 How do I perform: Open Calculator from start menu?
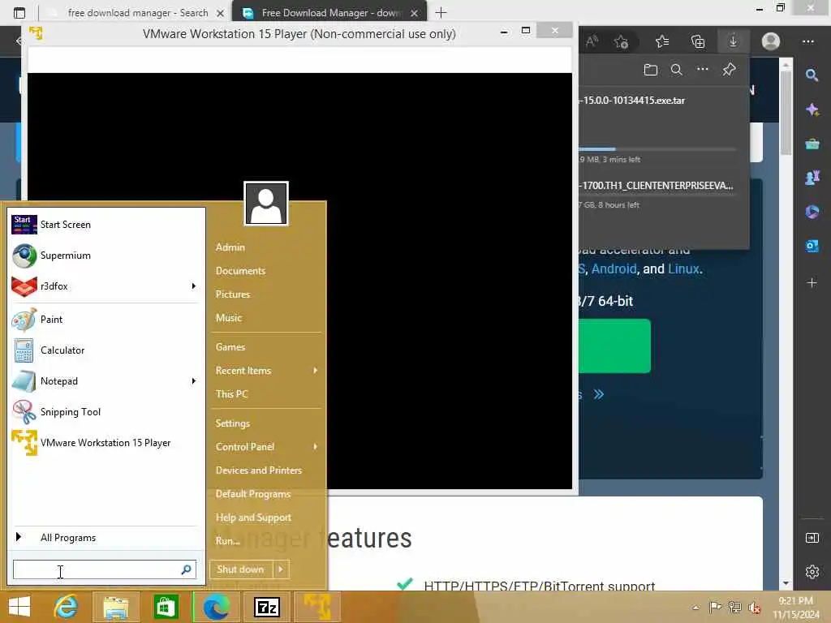(105, 350)
